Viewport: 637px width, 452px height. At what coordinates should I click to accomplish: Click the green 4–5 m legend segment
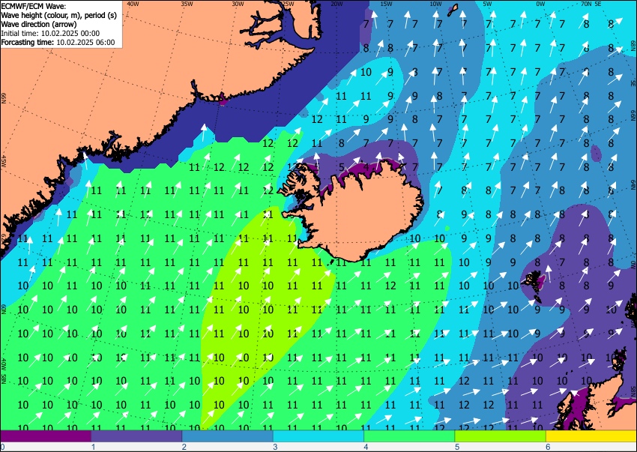tap(409, 436)
